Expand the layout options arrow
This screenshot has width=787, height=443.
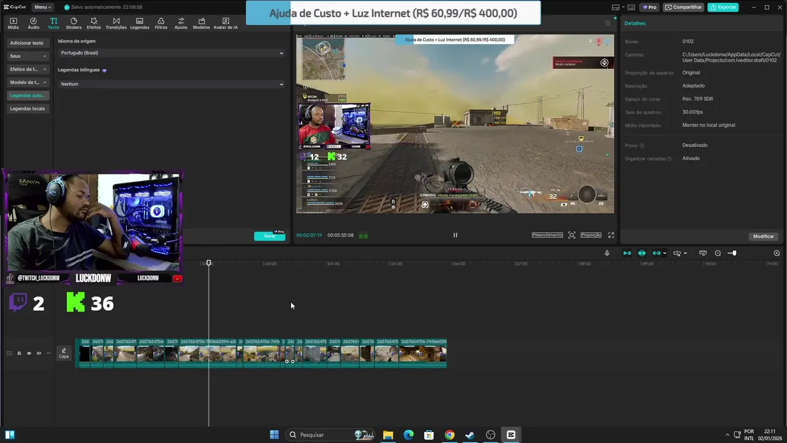click(623, 7)
